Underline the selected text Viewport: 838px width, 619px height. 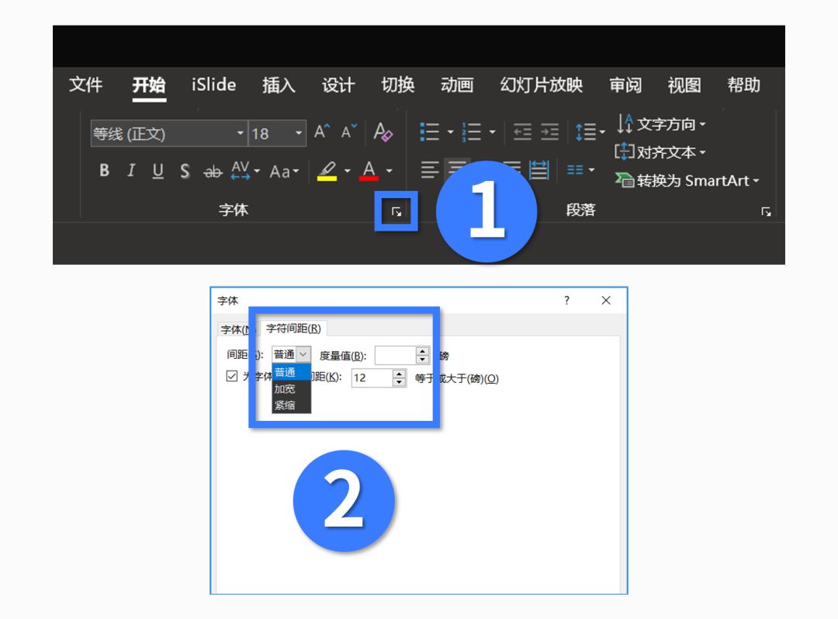(158, 171)
